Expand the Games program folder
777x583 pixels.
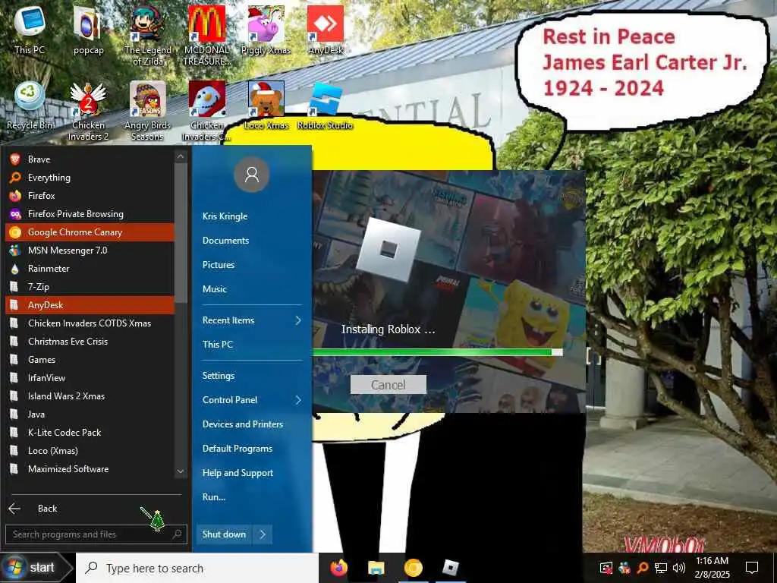pos(90,359)
